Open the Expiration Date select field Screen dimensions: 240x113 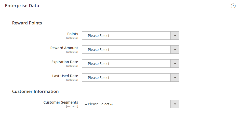pyautogui.click(x=130, y=64)
